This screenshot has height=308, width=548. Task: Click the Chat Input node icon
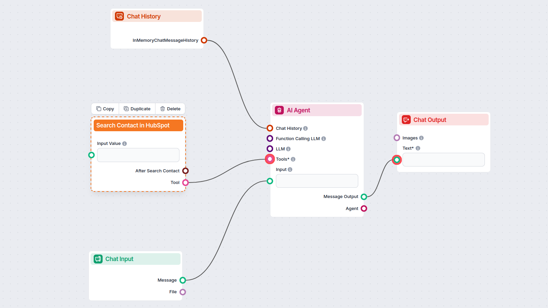tap(98, 259)
